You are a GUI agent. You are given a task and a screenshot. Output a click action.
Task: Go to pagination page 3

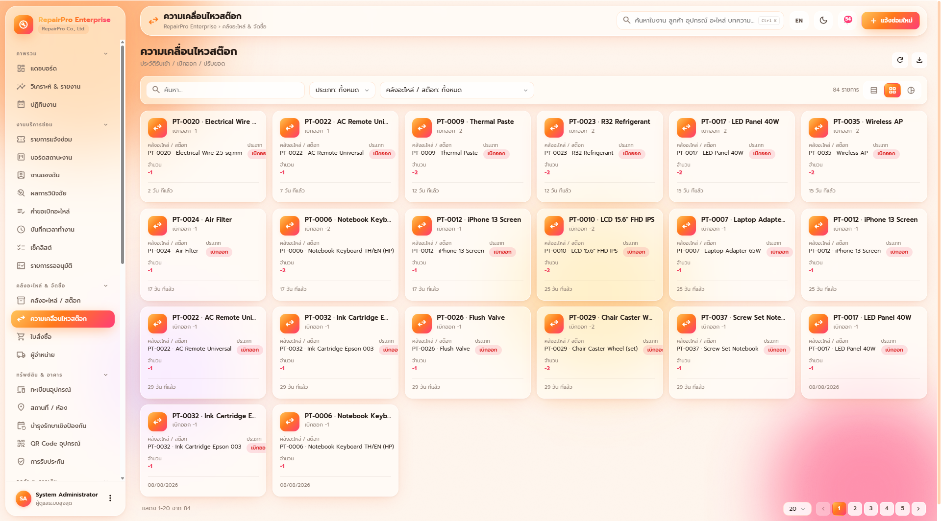(871, 509)
